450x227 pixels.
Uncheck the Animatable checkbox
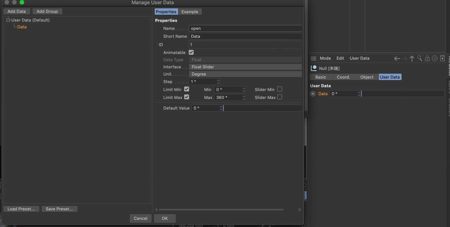[x=191, y=53]
